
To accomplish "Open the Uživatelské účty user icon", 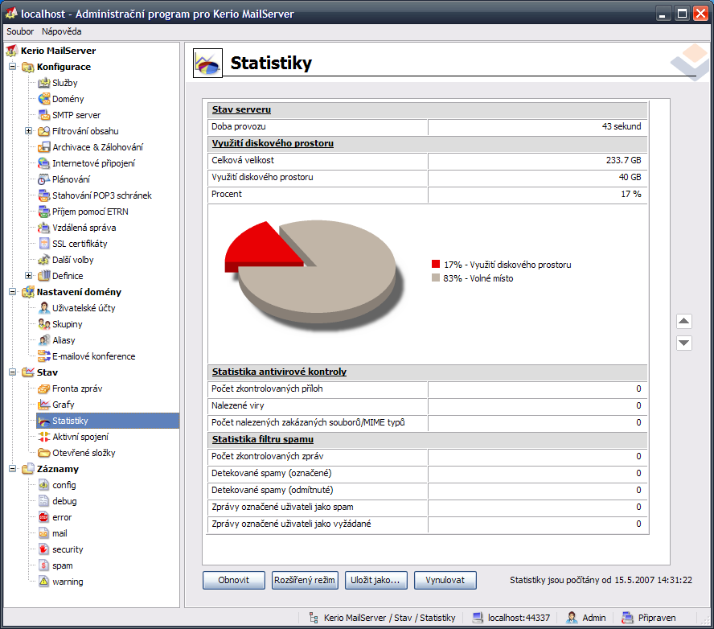I will [x=43, y=308].
